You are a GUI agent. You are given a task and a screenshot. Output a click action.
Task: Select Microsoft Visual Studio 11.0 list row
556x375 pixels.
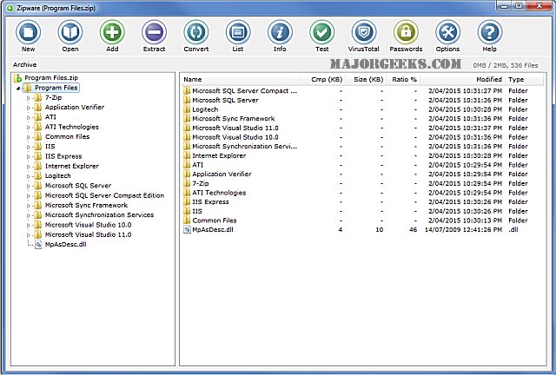[x=361, y=128]
